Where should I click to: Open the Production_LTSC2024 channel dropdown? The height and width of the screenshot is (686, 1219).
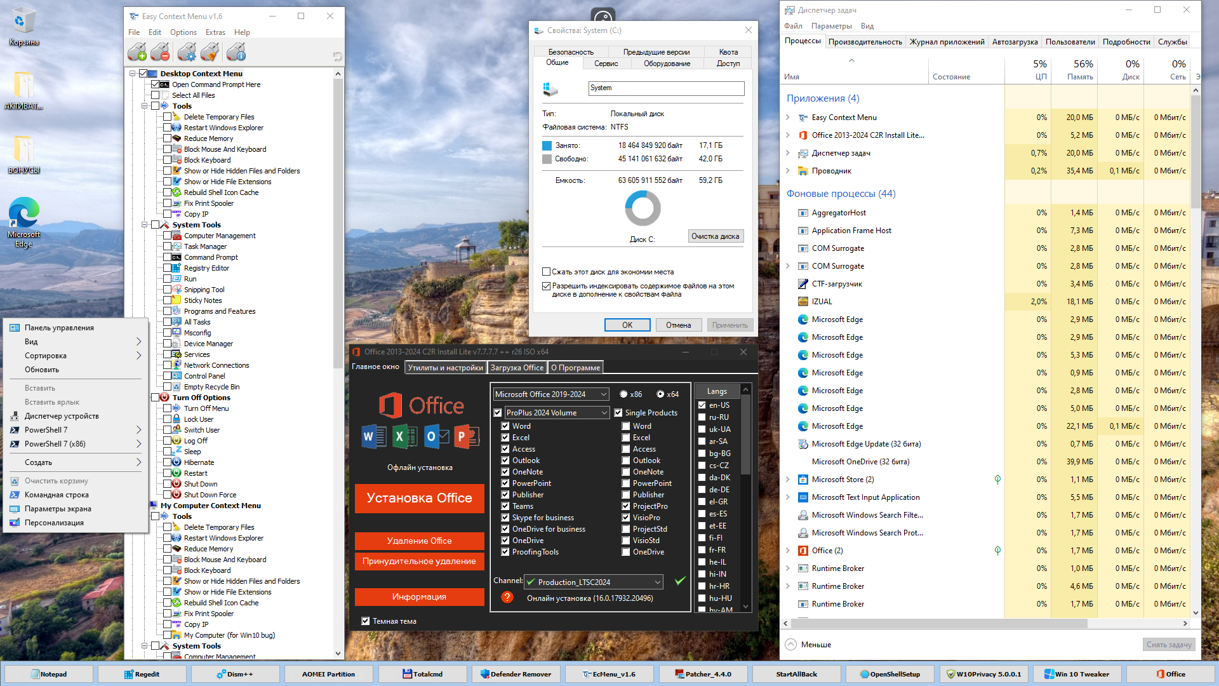594,582
